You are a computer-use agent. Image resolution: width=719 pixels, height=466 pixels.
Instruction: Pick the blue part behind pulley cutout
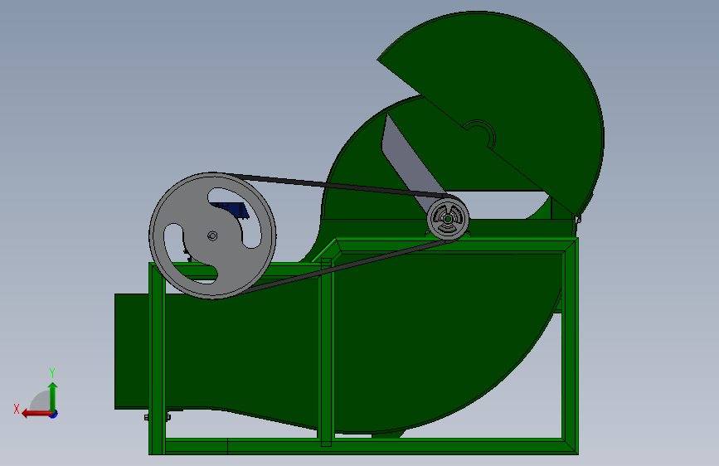pyautogui.click(x=234, y=210)
